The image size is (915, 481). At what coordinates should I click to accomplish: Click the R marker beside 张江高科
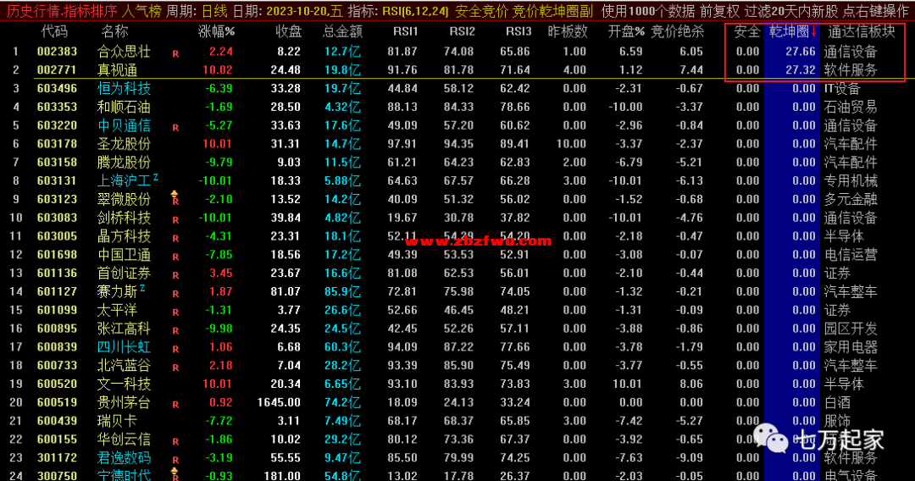[x=175, y=331]
